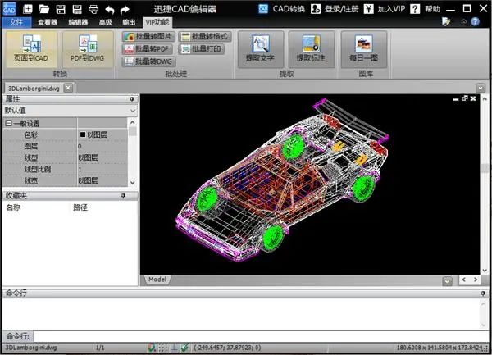
Task: Switch to the 查看器 tab
Action: pos(48,22)
